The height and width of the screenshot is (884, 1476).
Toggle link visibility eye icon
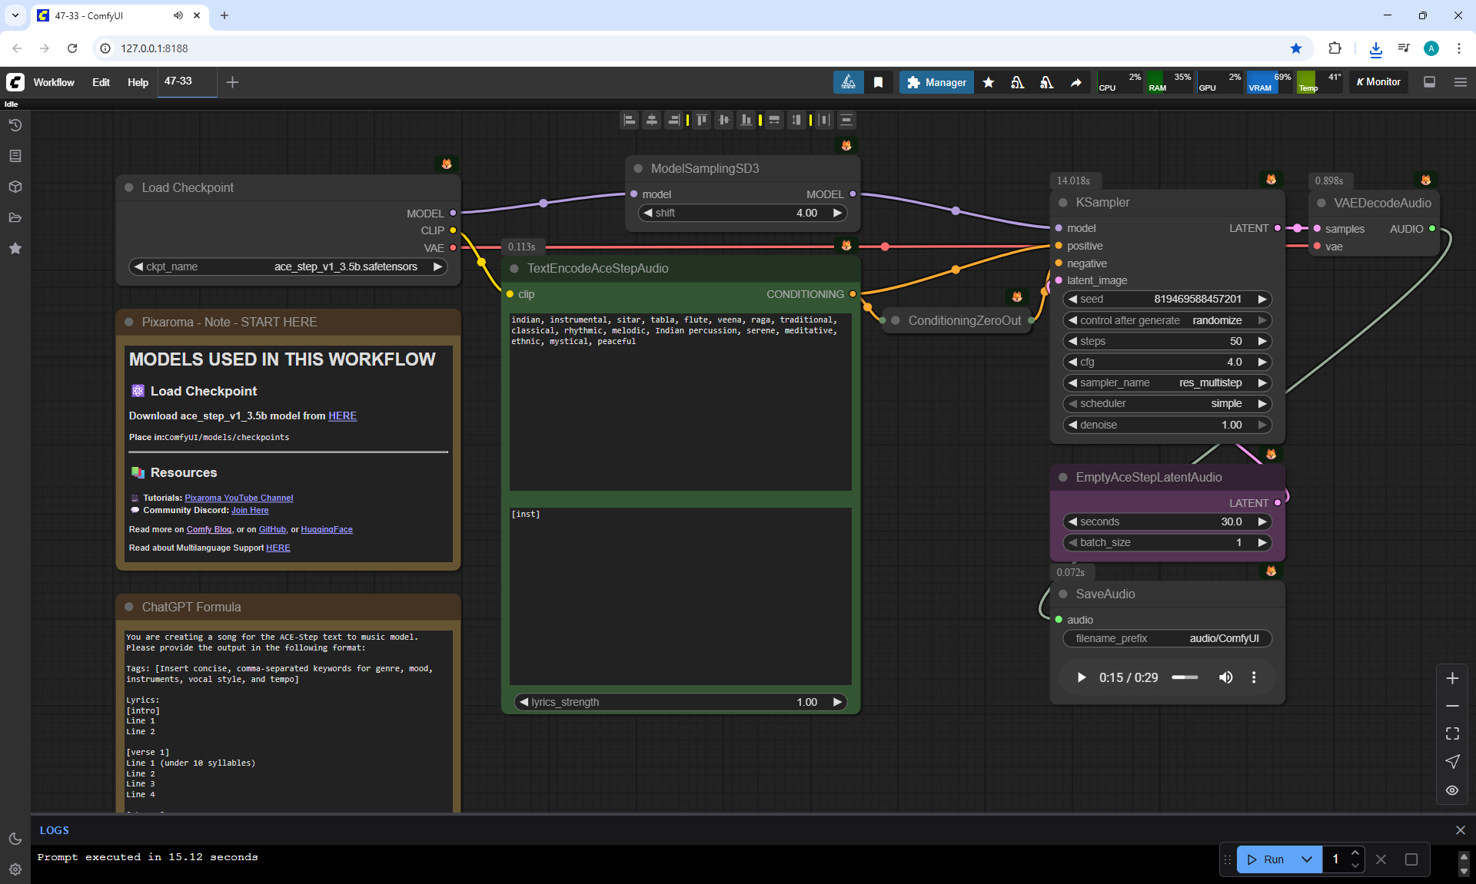(x=1451, y=790)
